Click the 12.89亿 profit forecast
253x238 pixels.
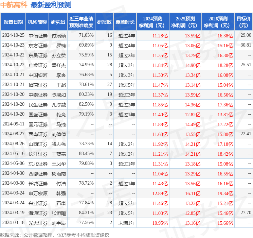(x=160, y=193)
